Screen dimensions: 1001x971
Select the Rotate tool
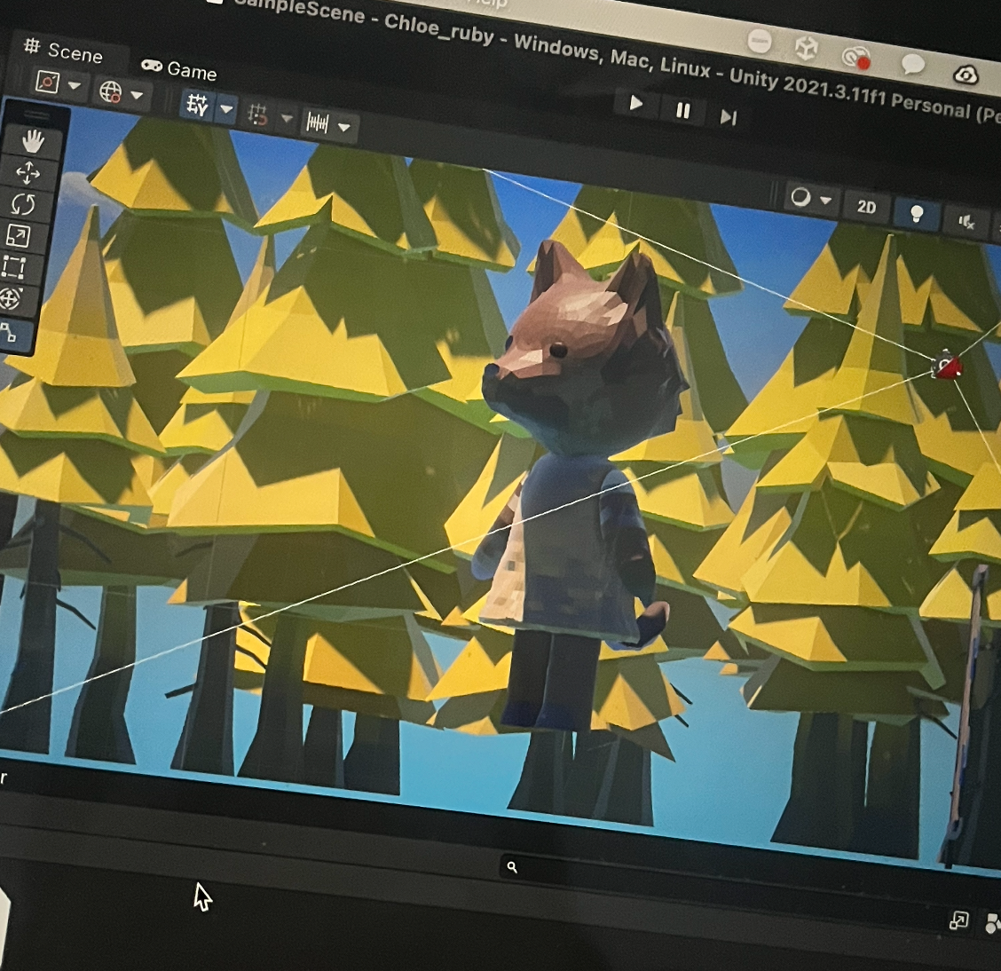23,204
